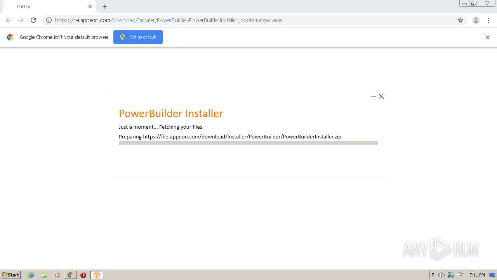
Task: Close the Untitled tab
Action: click(x=90, y=7)
